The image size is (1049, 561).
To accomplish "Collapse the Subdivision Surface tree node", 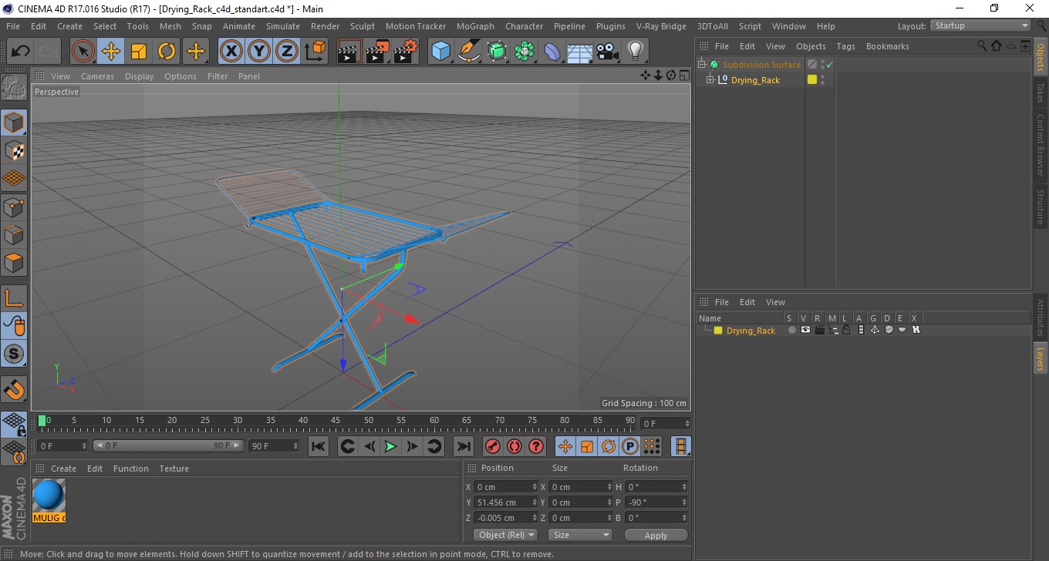I will pyautogui.click(x=702, y=65).
